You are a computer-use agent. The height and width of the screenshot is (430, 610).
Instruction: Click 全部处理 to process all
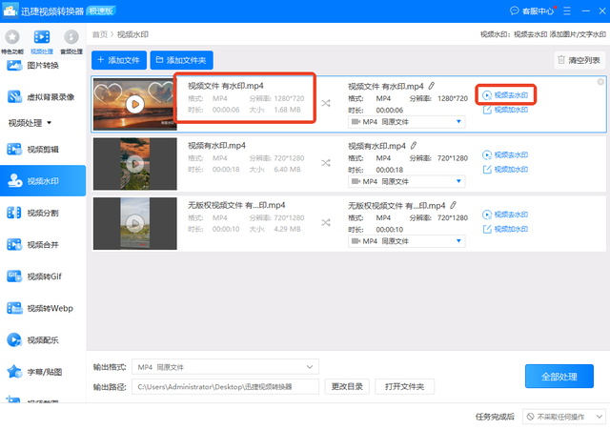pyautogui.click(x=559, y=377)
